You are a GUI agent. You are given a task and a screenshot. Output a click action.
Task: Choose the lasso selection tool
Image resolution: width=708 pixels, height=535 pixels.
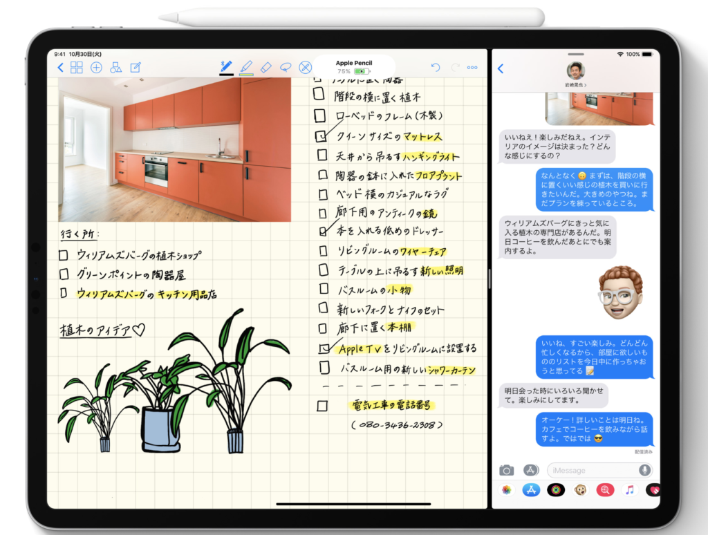pos(285,67)
